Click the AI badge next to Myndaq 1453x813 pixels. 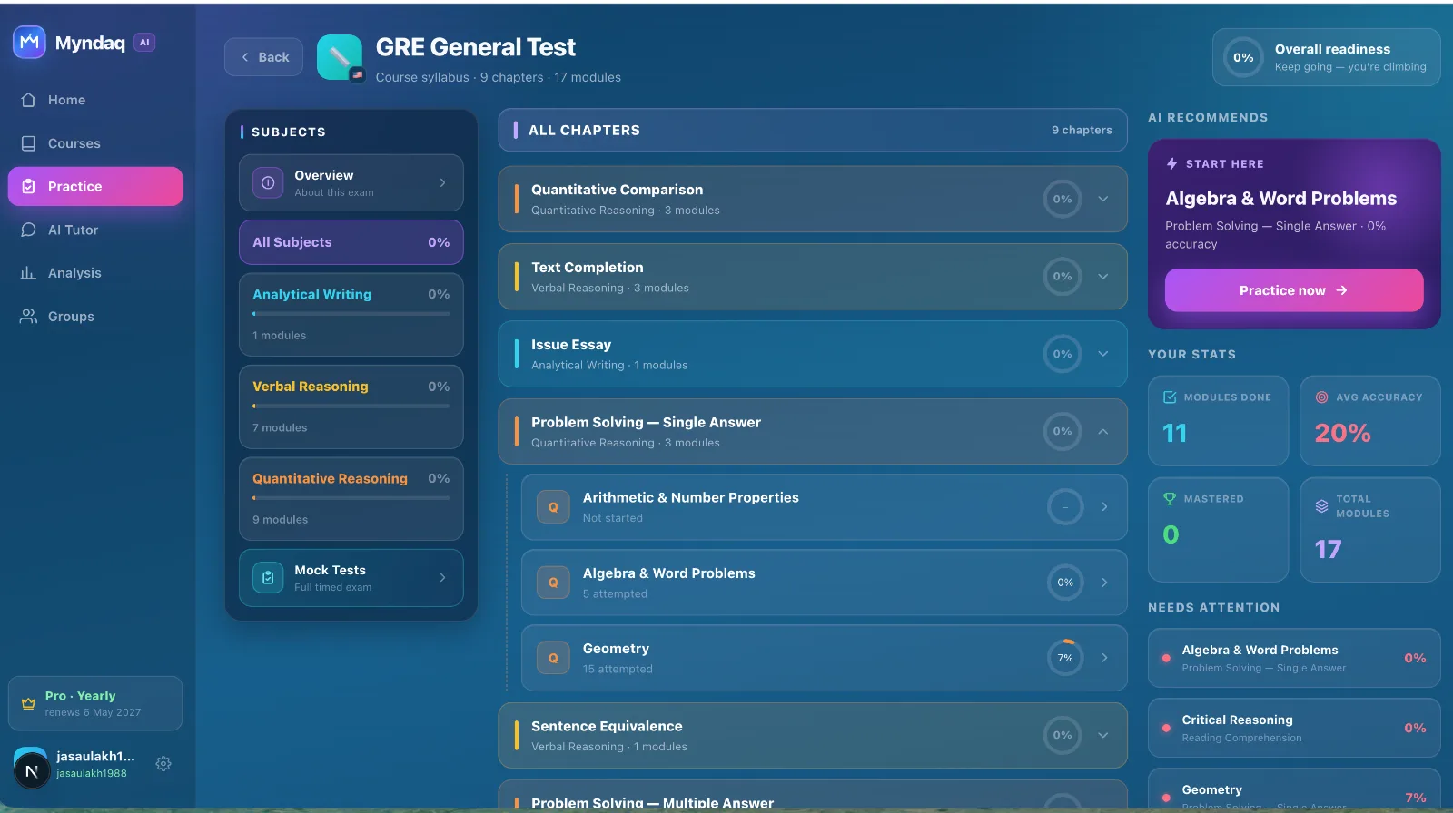click(x=144, y=42)
